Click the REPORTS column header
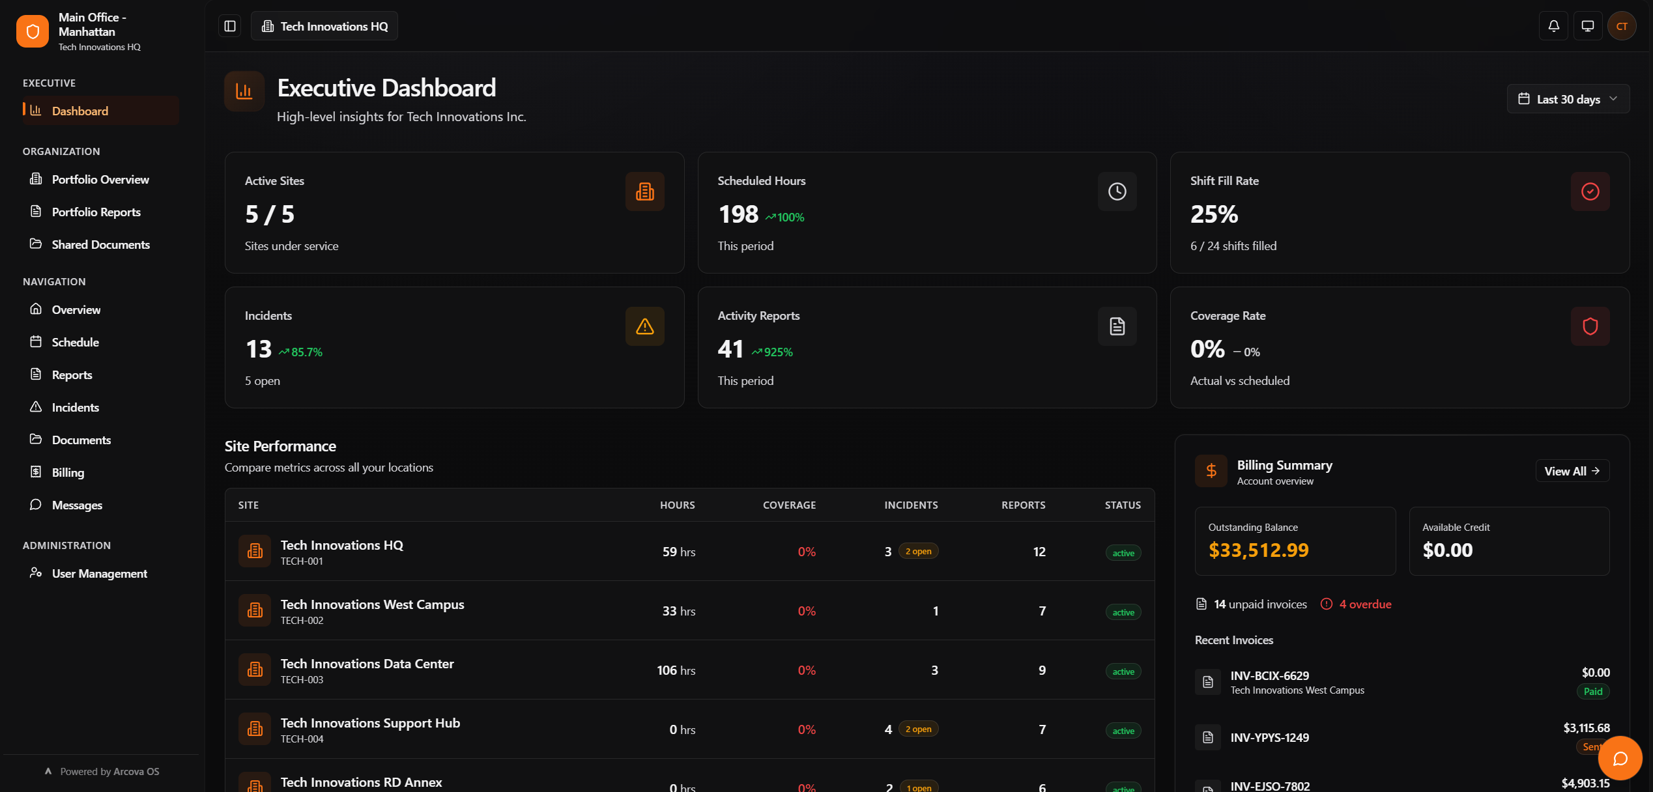Image resolution: width=1653 pixels, height=792 pixels. coord(1024,505)
